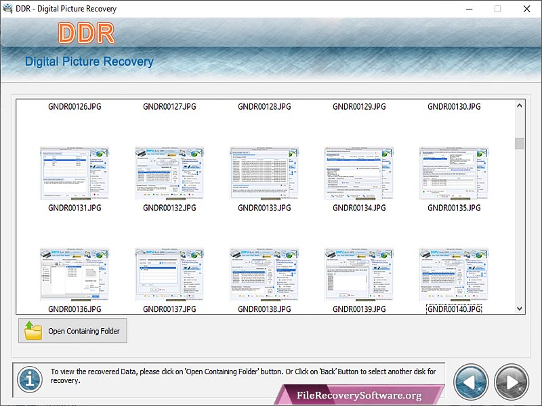Viewport: 542px width, 406px height.
Task: Click the Open Containing Folder button
Action: point(72,331)
